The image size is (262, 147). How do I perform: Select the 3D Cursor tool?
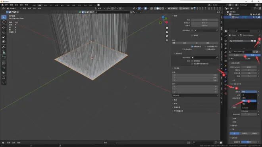[4, 22]
